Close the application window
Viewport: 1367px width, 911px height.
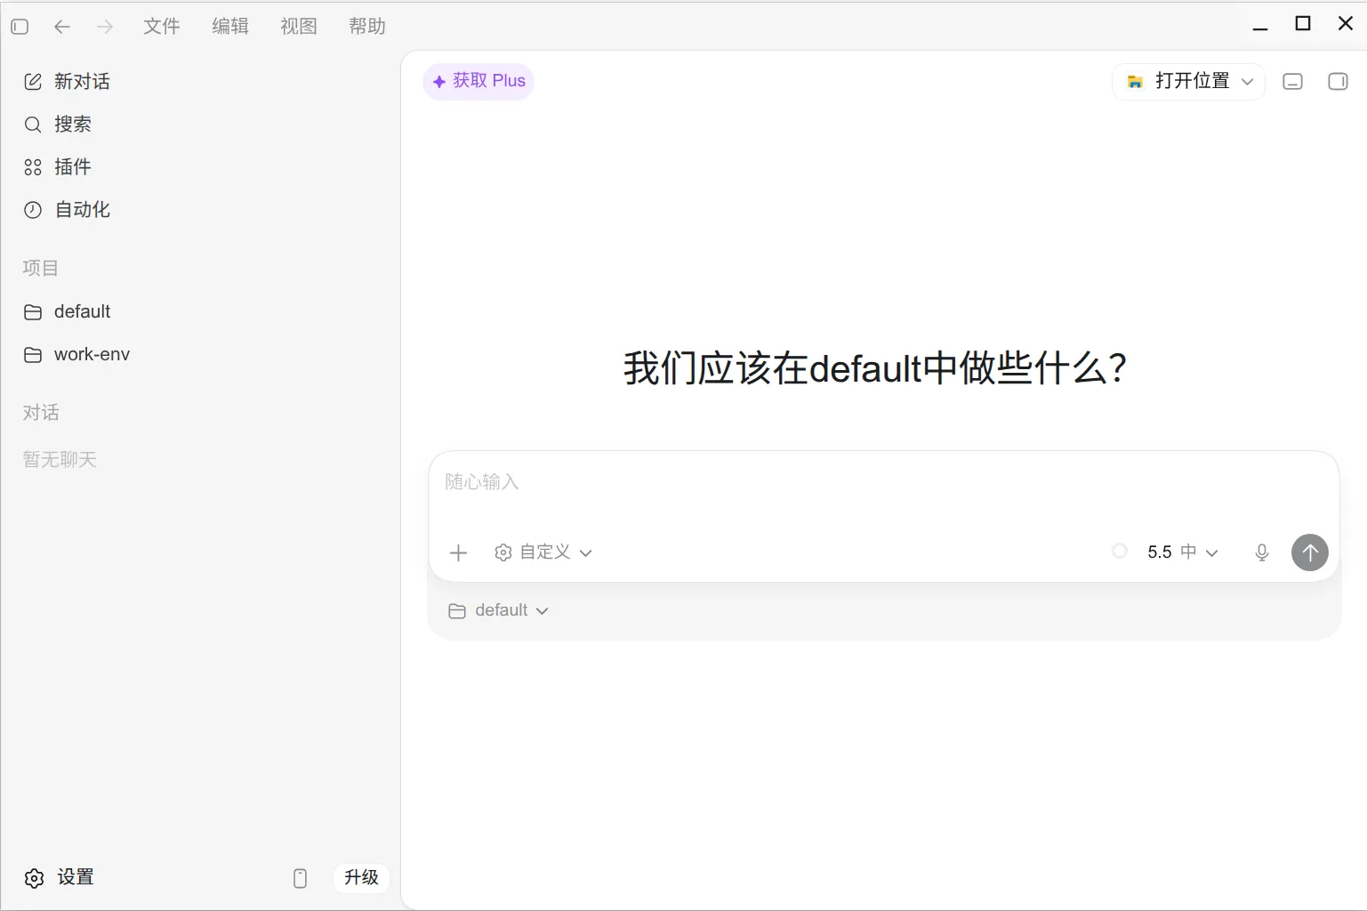point(1346,24)
